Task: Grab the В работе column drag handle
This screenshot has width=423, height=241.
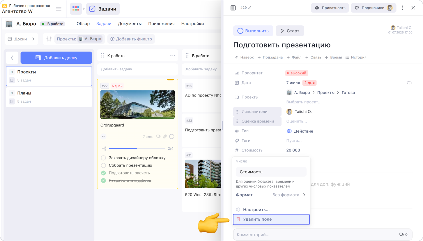Action: [x=187, y=55]
